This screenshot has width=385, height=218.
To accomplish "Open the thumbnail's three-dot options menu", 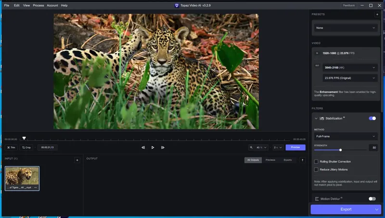I will [x=36, y=188].
